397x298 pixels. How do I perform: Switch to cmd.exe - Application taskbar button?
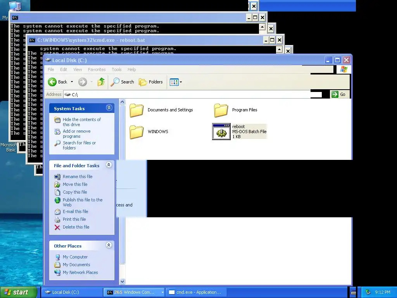click(x=196, y=292)
